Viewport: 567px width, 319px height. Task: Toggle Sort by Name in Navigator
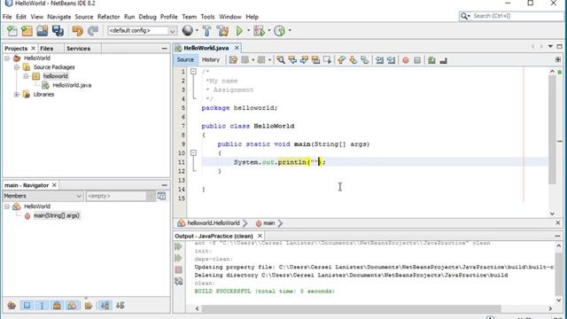(105, 306)
